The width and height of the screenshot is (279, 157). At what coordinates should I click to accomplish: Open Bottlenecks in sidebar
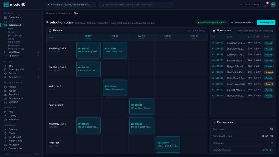point(14,46)
